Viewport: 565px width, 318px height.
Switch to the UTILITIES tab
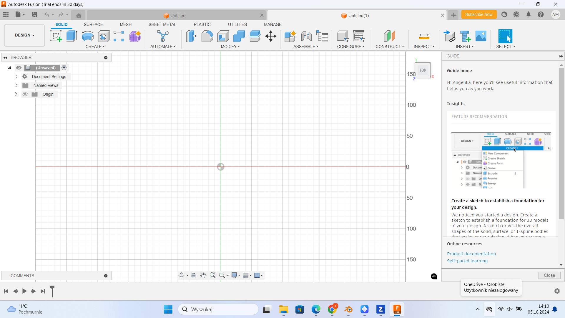pyautogui.click(x=237, y=24)
